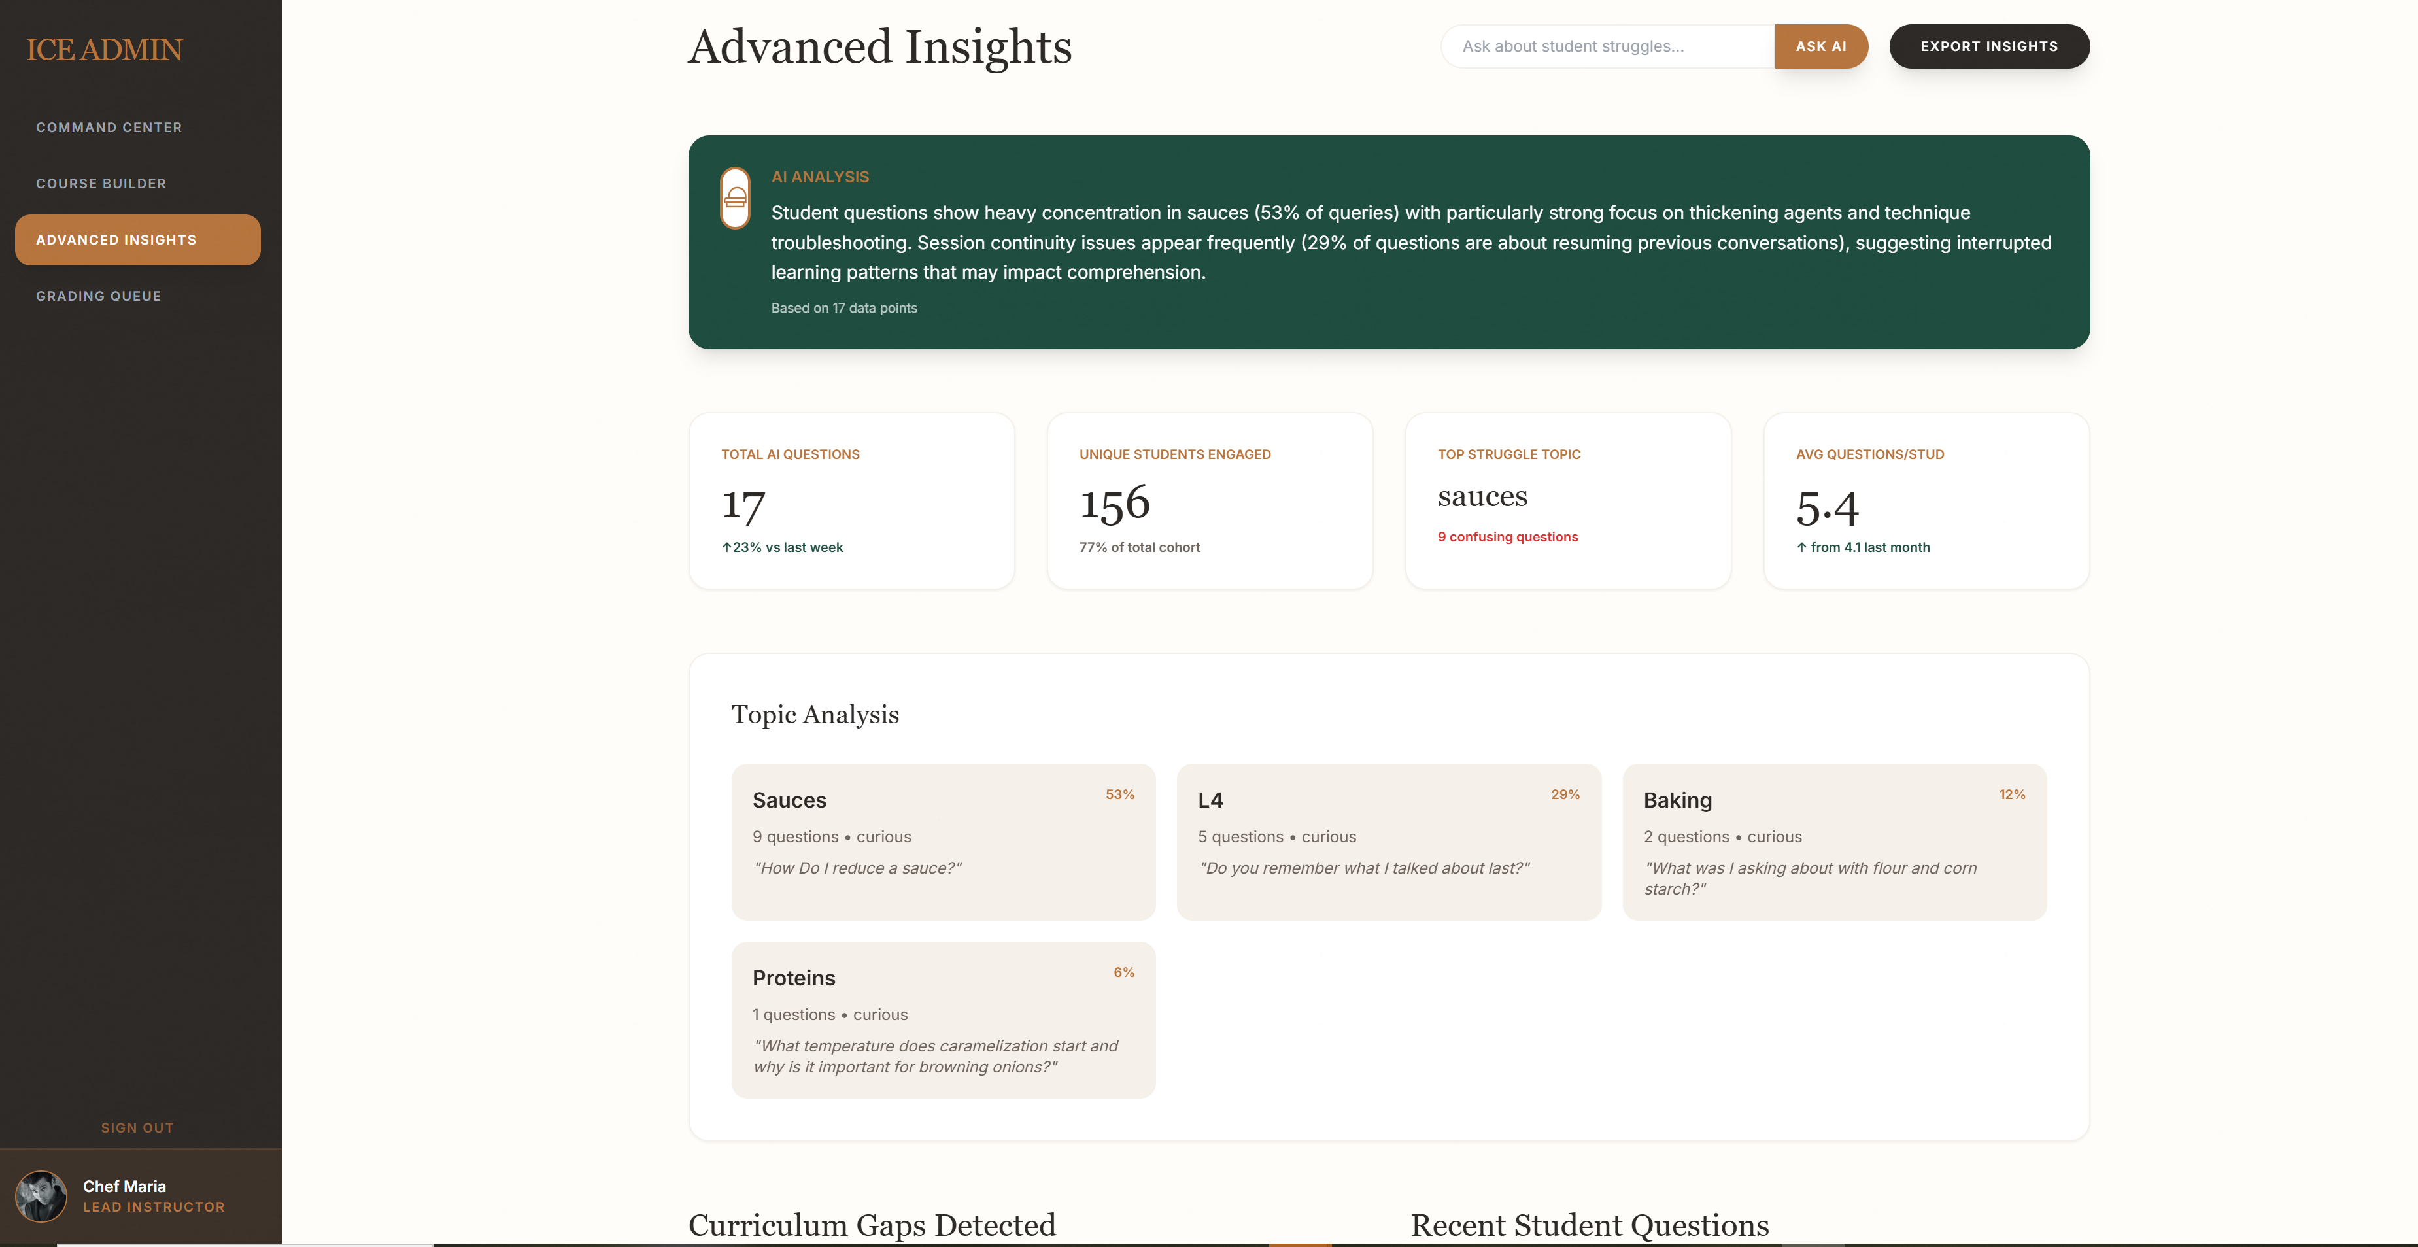Image resolution: width=2418 pixels, height=1247 pixels.
Task: Click the Export Insights button
Action: click(1988, 47)
